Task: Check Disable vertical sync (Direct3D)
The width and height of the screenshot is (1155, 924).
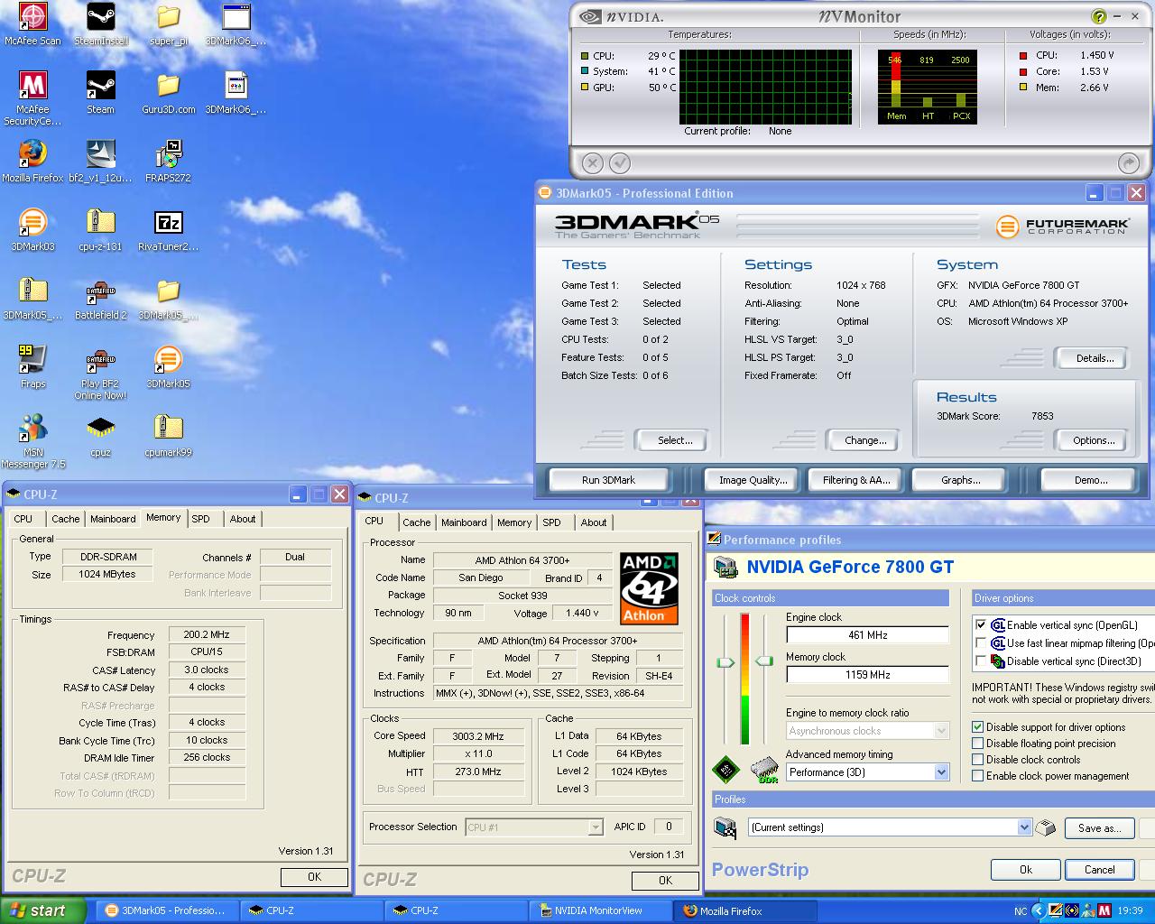Action: coord(981,661)
